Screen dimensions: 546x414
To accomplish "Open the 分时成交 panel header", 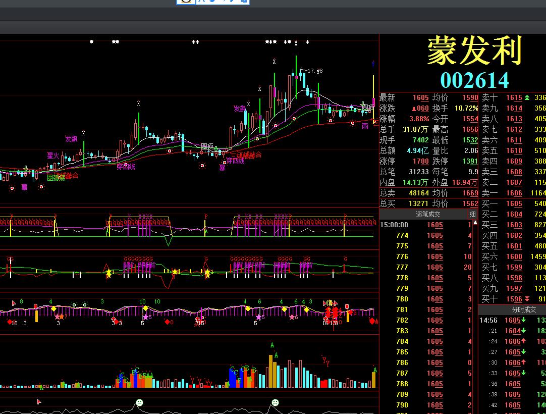I will click(x=524, y=309).
